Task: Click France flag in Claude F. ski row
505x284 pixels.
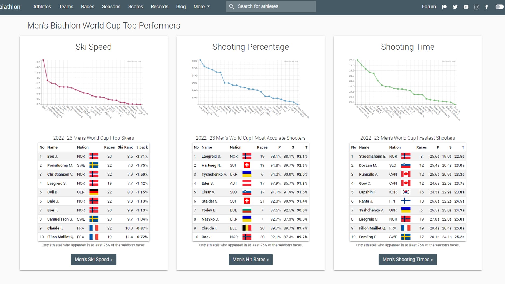Action: pos(94,228)
